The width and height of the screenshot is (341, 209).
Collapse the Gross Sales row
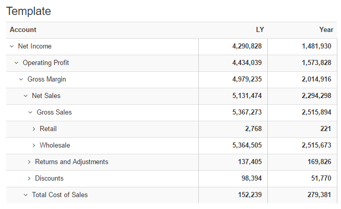30,112
